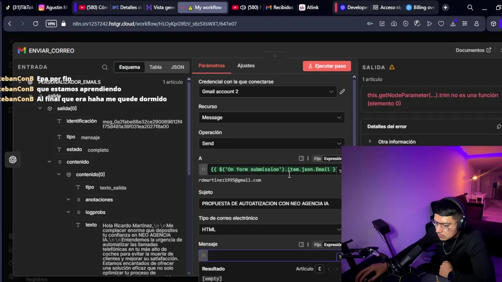Click the texto key in the schema
This screenshot has width=502, height=282.
(x=91, y=224)
